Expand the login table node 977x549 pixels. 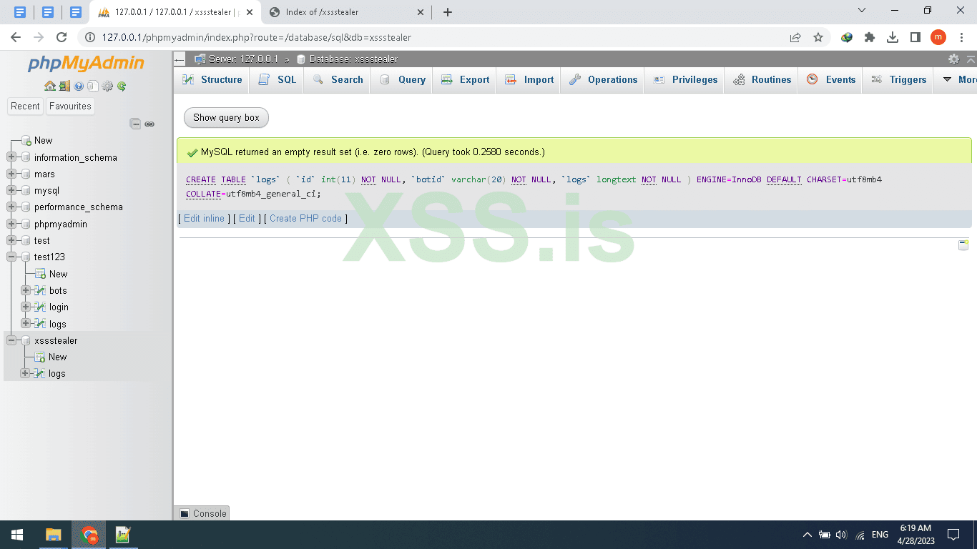(x=26, y=307)
